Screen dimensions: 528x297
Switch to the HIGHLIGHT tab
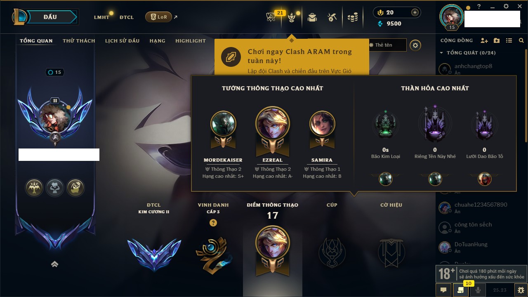(x=191, y=41)
